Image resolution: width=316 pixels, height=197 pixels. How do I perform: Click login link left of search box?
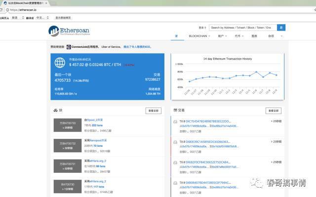pos(202,28)
